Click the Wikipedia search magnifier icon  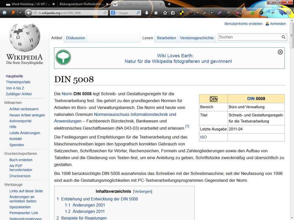click(284, 37)
